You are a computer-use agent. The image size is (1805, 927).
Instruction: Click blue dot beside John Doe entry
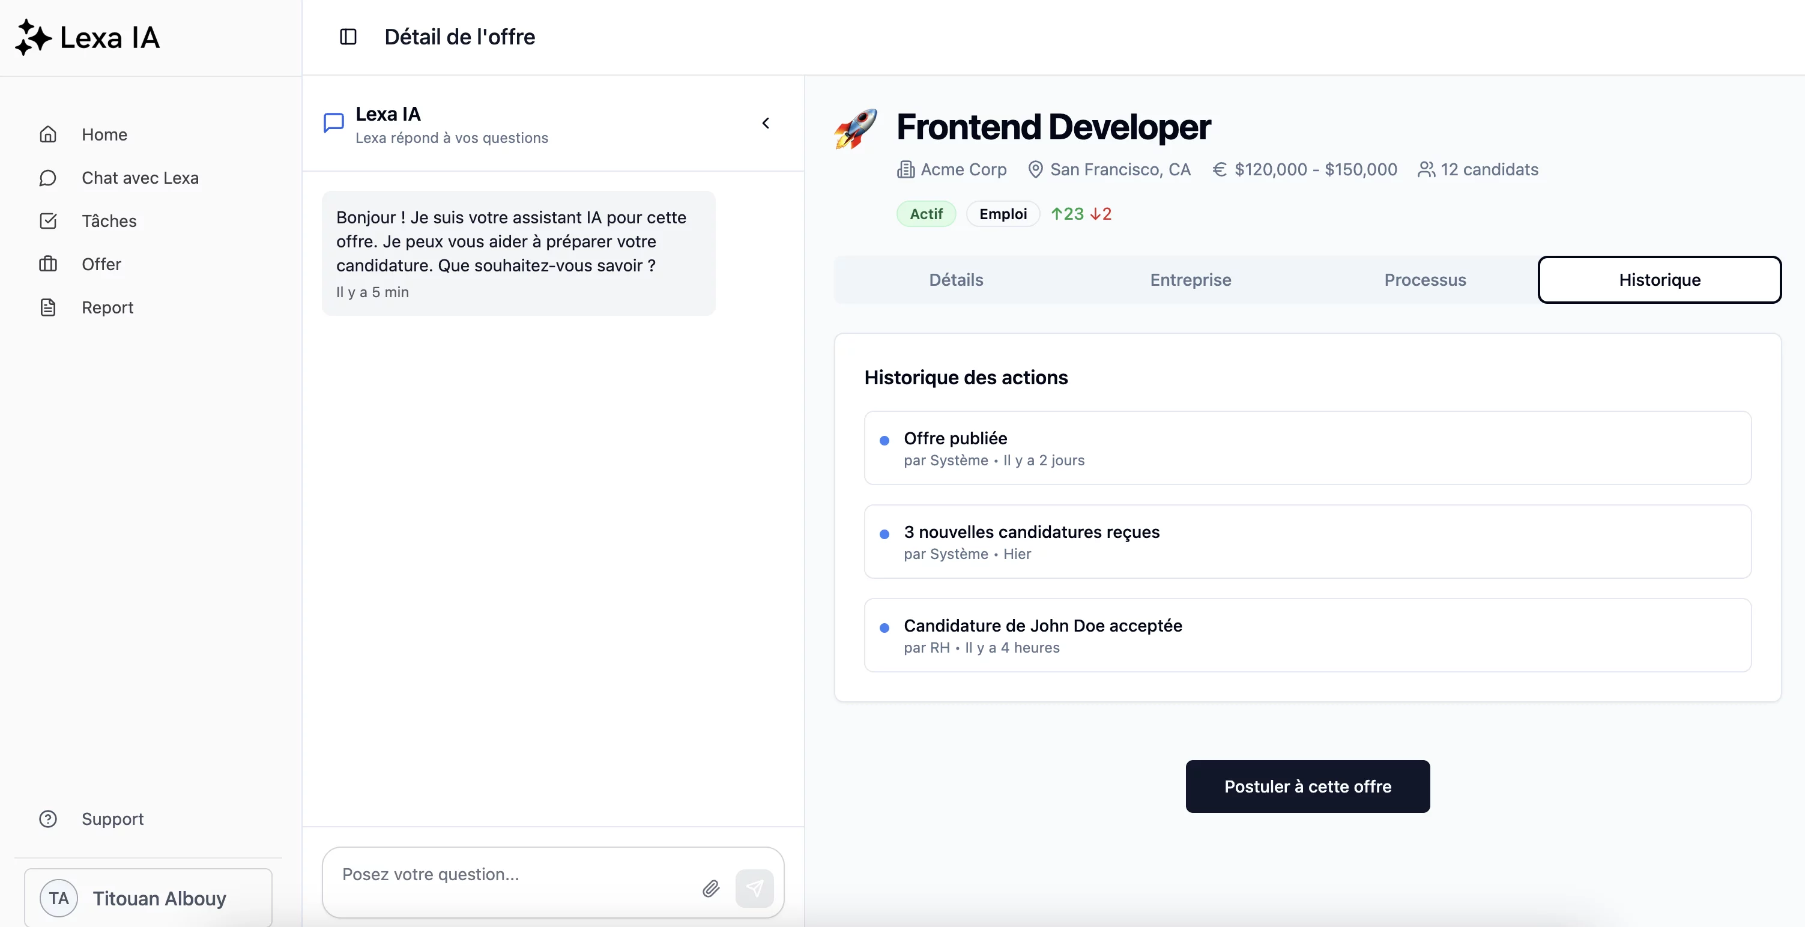884,629
